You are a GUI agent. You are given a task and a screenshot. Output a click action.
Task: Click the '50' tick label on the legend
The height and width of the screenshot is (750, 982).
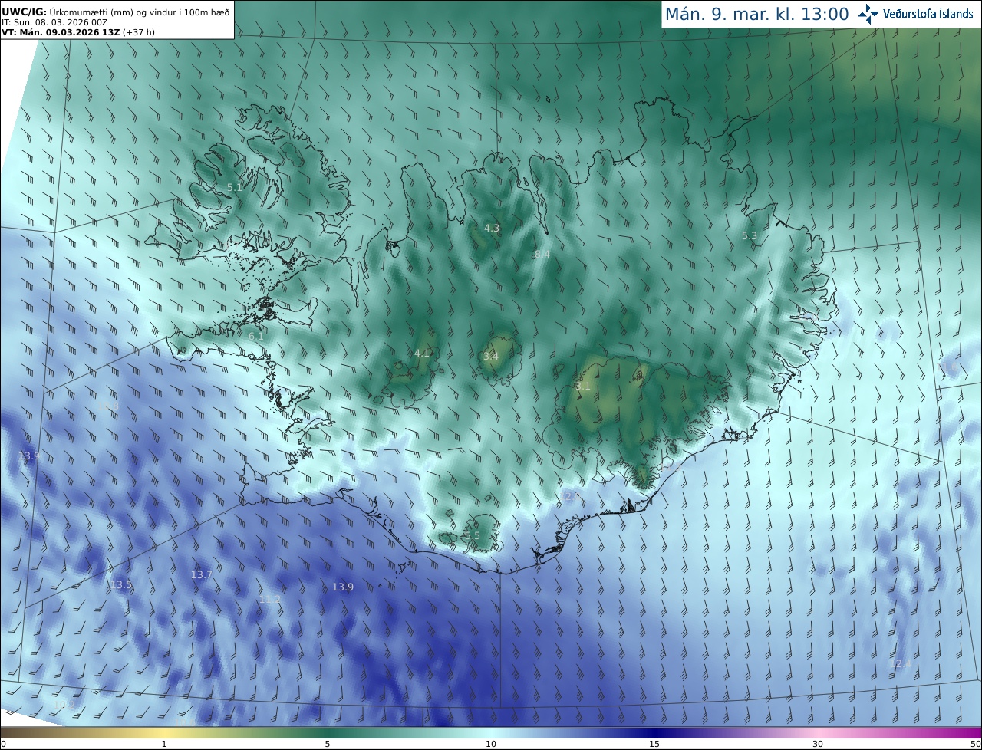point(975,744)
